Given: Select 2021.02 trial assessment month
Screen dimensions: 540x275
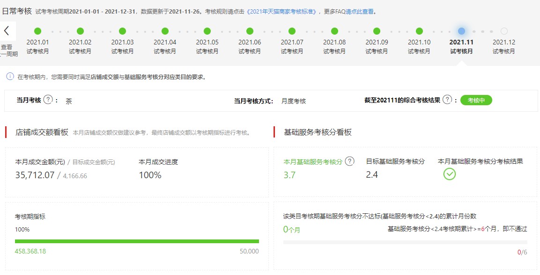Looking at the screenshot, I should [80, 31].
